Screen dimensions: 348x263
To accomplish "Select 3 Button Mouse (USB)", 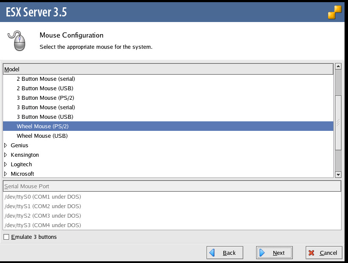I will click(x=45, y=117).
